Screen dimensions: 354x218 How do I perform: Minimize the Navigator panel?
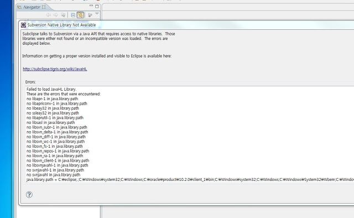(91, 6)
